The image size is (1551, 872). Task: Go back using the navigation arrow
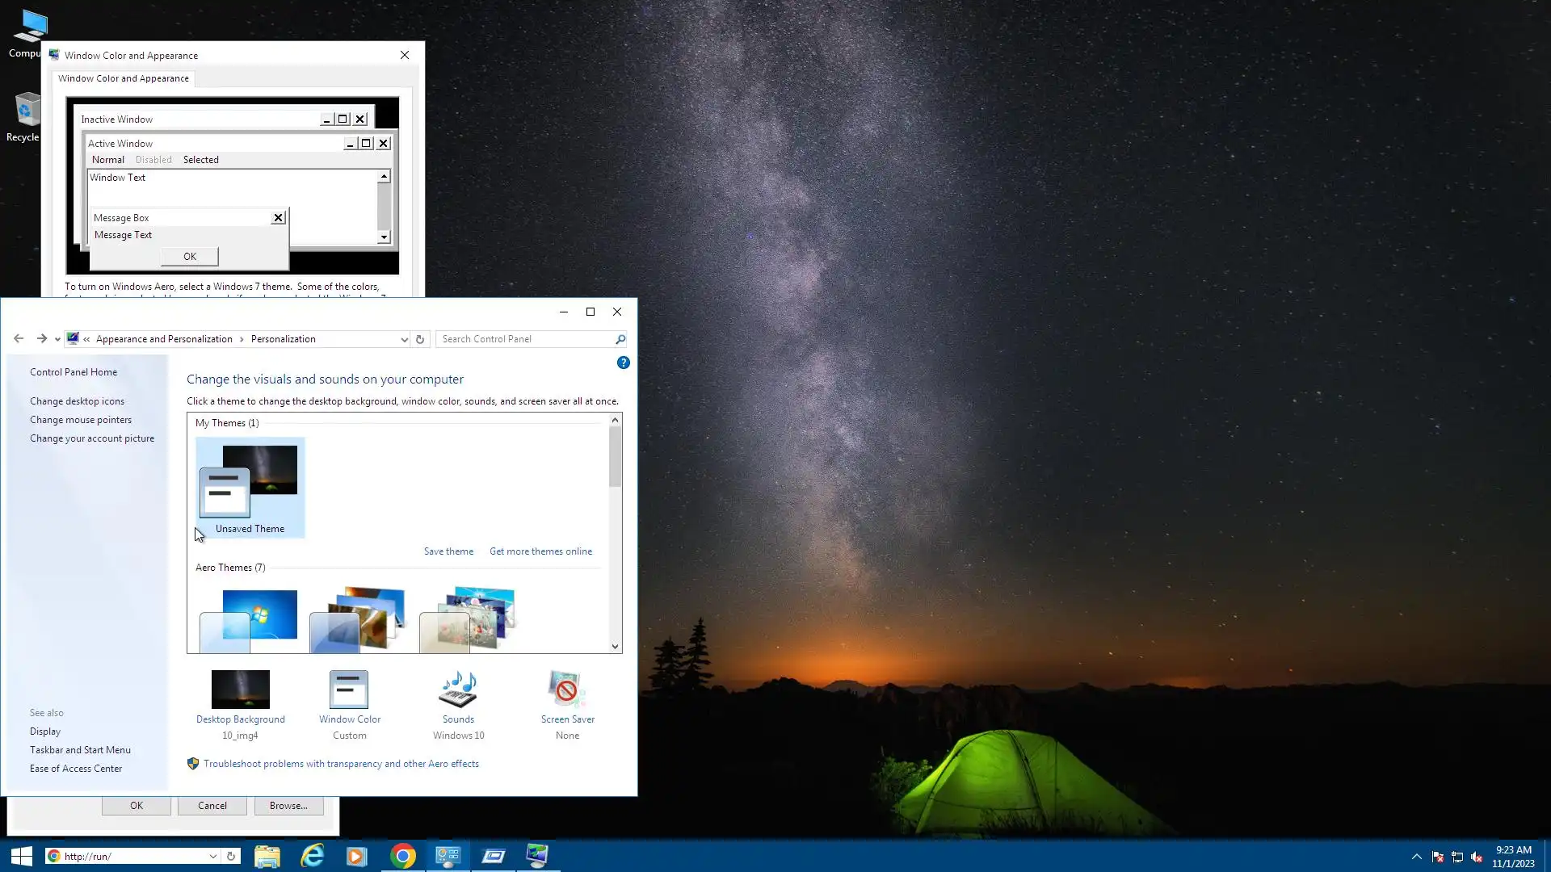pos(19,338)
